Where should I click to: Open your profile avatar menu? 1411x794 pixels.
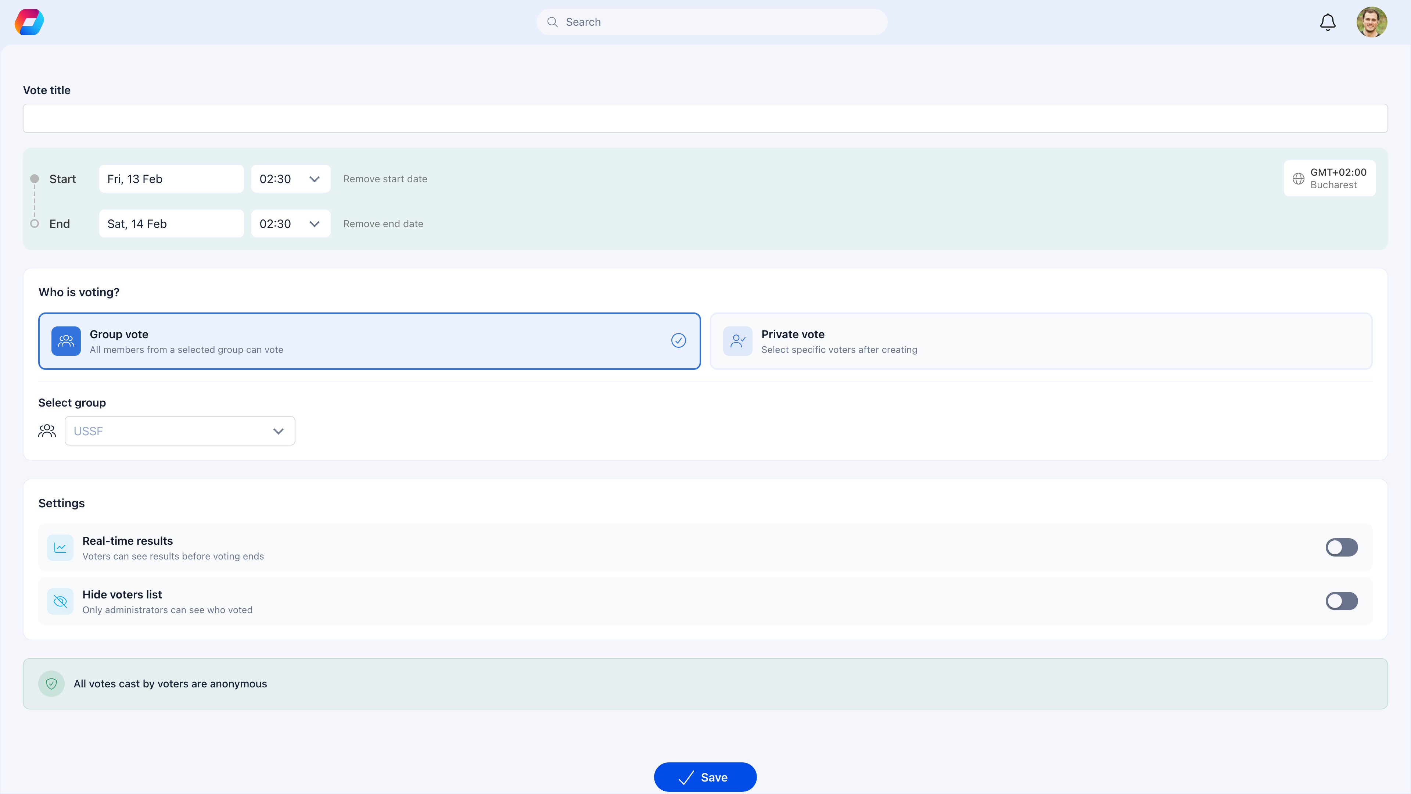pyautogui.click(x=1372, y=22)
